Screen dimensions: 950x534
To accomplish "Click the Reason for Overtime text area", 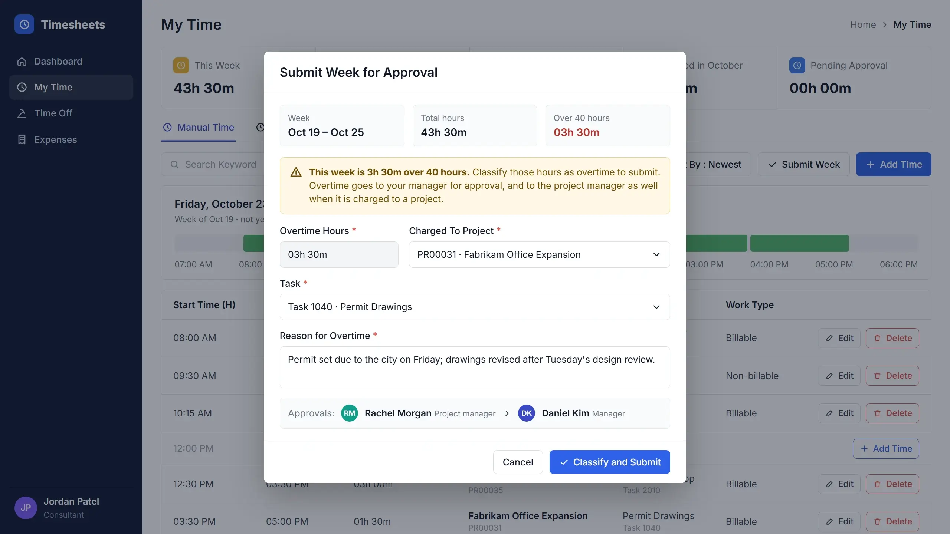I will 475,367.
